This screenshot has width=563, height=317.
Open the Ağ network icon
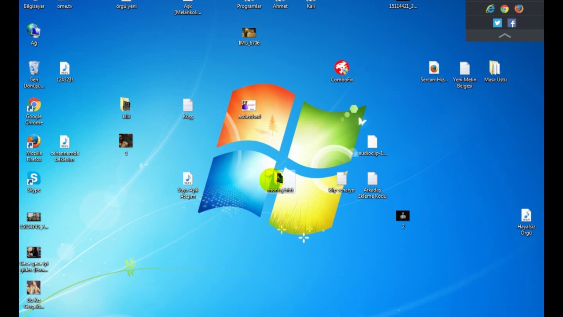pos(33,31)
